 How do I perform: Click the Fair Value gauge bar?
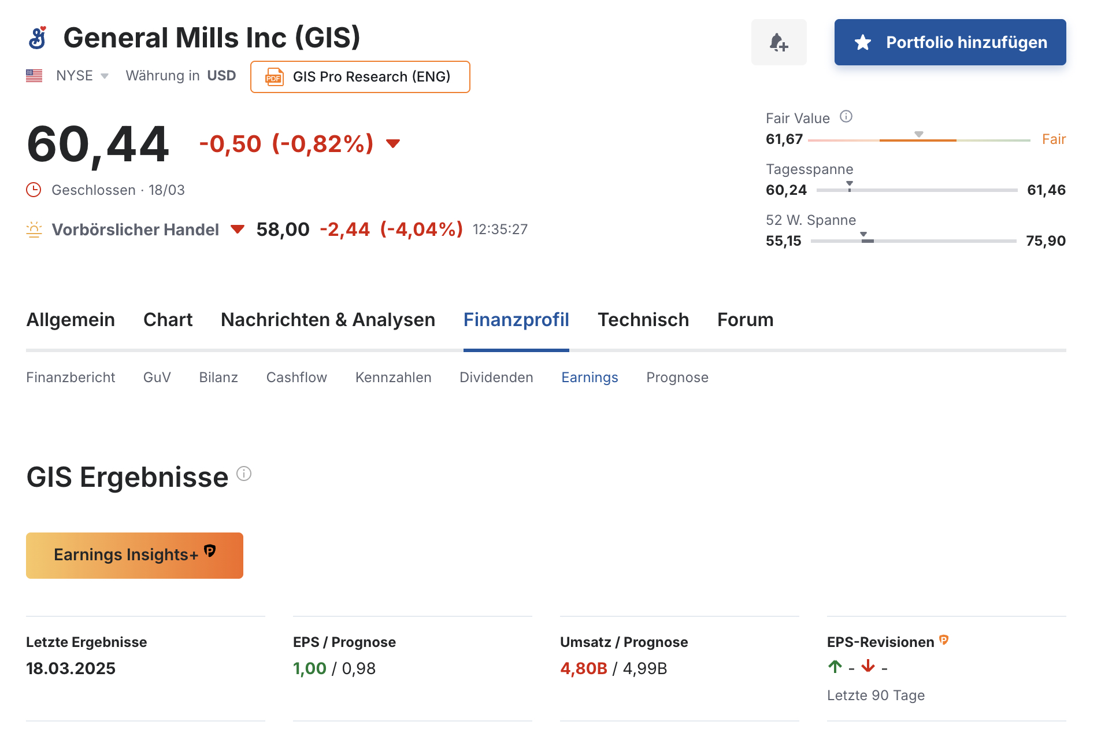pos(919,140)
